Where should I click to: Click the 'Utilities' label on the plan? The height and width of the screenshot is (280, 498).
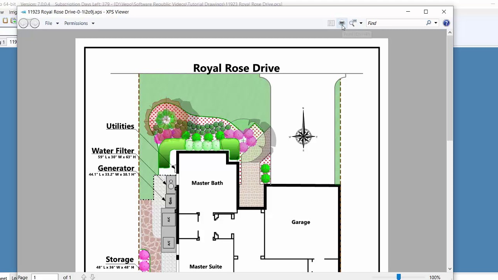point(120,126)
